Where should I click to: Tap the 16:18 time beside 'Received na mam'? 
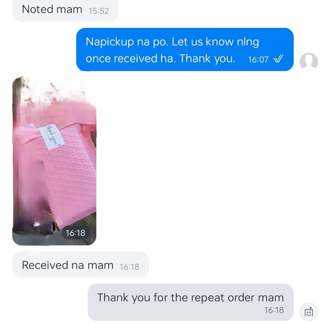point(130,267)
